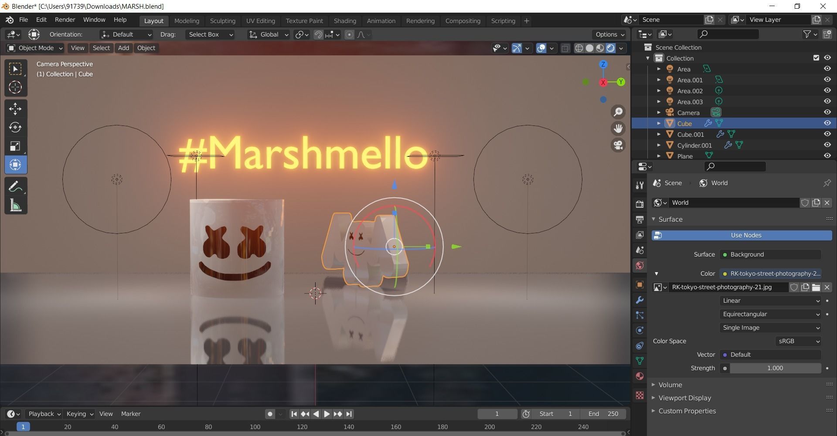This screenshot has width=837, height=436.
Task: Open the Scene properties tab
Action: (640, 250)
